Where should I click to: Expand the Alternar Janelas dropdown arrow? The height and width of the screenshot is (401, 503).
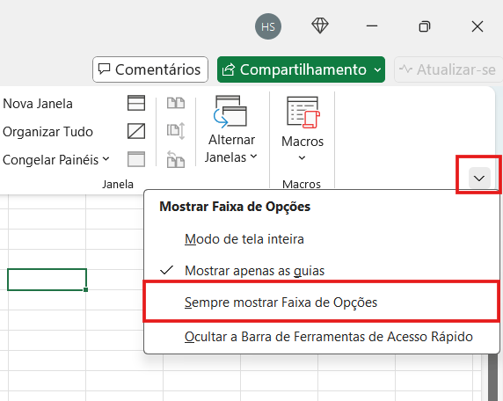click(254, 157)
